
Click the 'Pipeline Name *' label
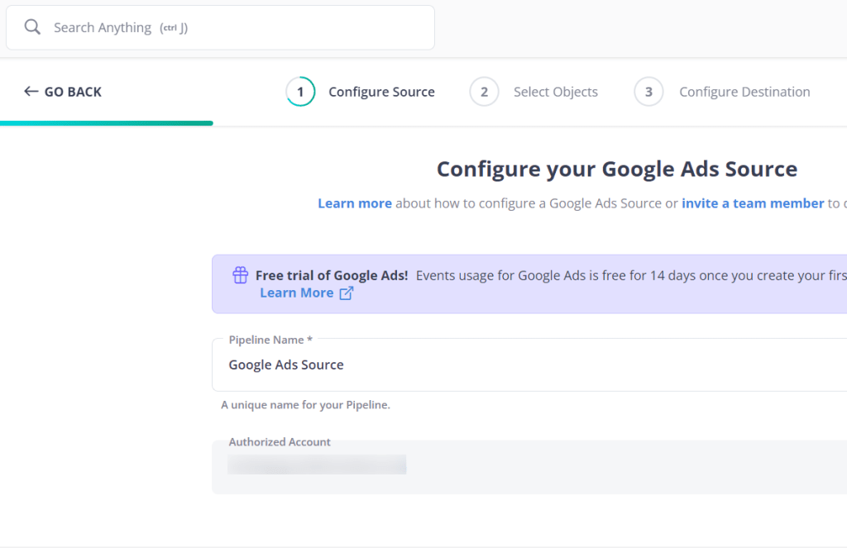[270, 340]
